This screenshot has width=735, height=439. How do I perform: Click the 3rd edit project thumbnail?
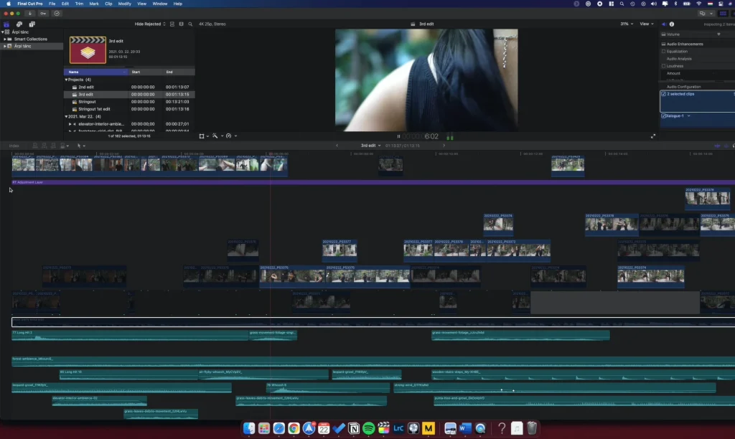[x=88, y=49]
